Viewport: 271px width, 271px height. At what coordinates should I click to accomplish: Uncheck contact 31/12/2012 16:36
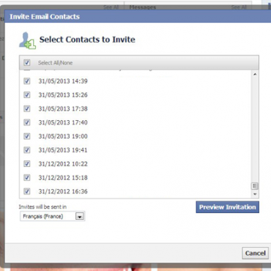pyautogui.click(x=27, y=191)
